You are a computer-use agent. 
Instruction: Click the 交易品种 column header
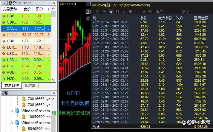(x=10, y=9)
